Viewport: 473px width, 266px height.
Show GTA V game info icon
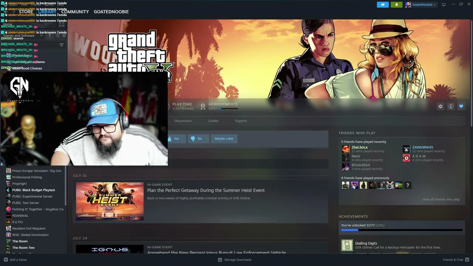[x=450, y=106]
